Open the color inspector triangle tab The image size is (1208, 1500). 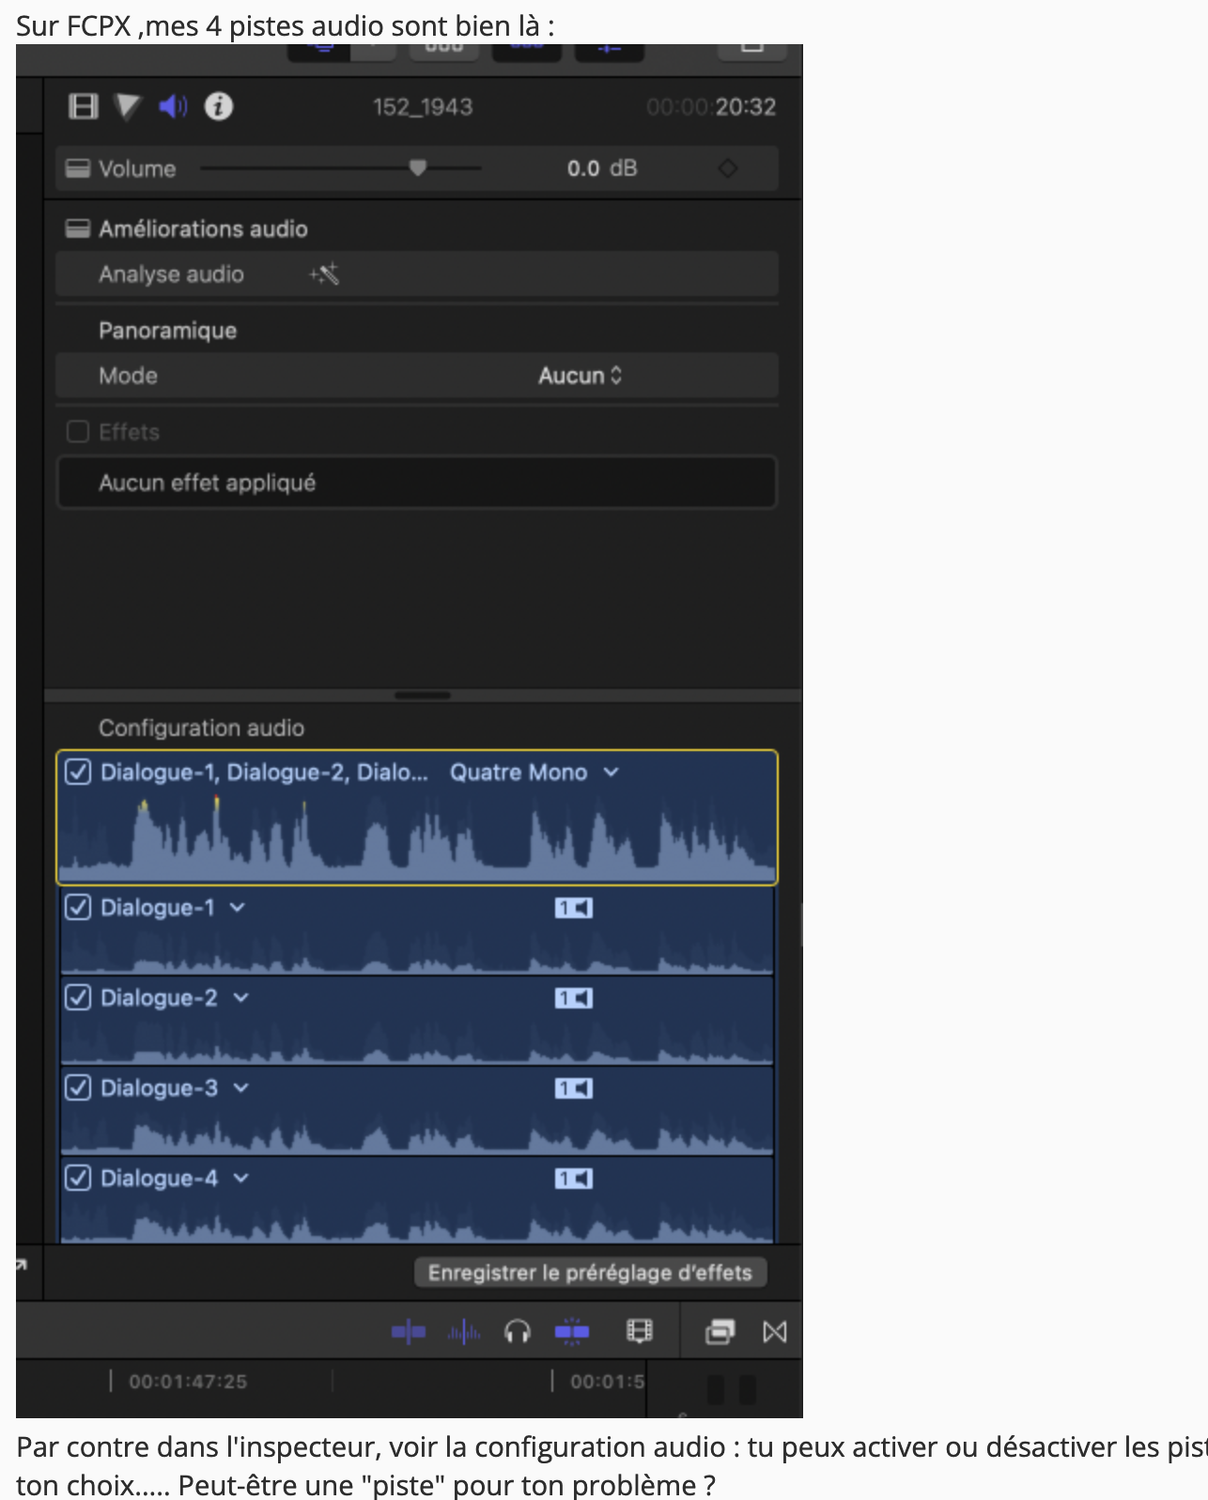tap(128, 106)
